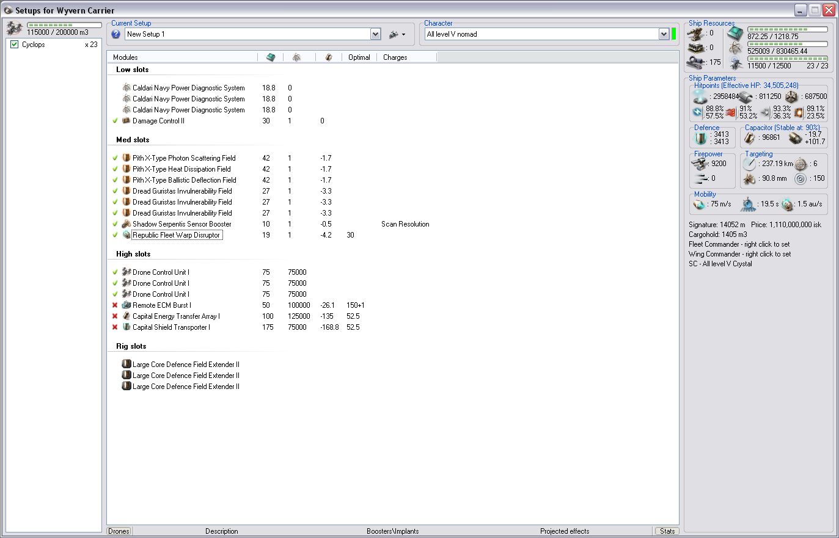
Task: Toggle Republic Fleet Warp Disruptor active state
Action: pos(115,235)
